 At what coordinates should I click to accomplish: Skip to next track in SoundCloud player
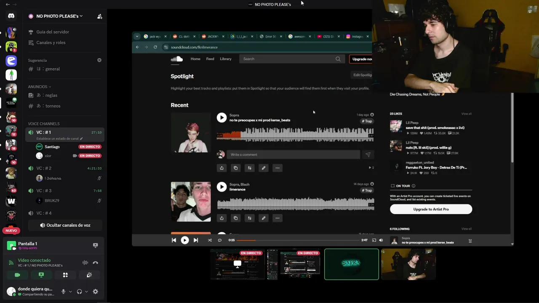point(196,240)
